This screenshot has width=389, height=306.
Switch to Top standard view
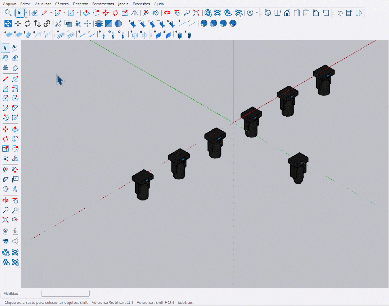point(277,13)
